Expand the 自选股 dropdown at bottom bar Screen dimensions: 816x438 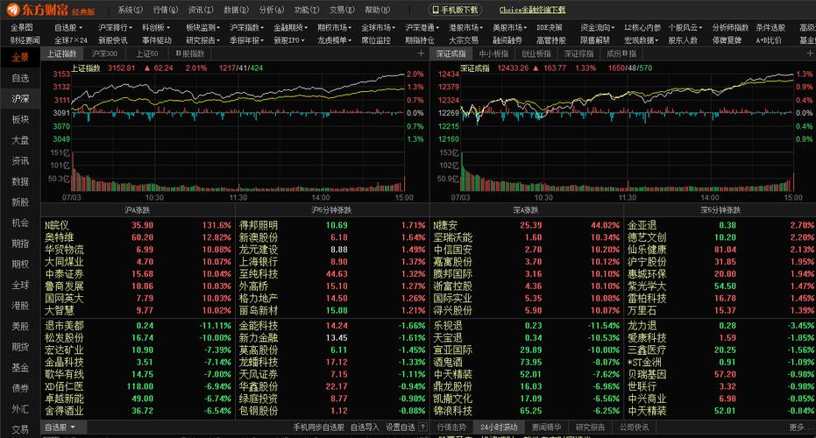60,427
